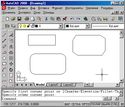The image size is (125, 107).
Task: Toggle the layer lightbulb on/off icon
Action: (x=21, y=26)
